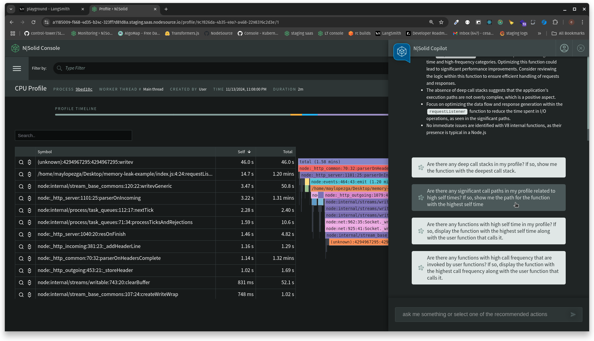
Task: Sort by the Total column
Action: [x=288, y=152]
